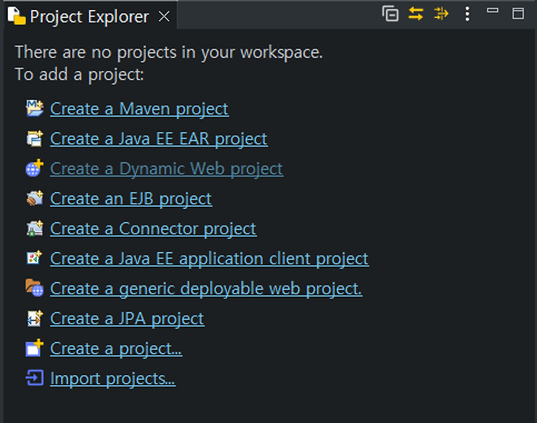
Task: Click the Java EE EAR project icon
Action: click(x=34, y=138)
